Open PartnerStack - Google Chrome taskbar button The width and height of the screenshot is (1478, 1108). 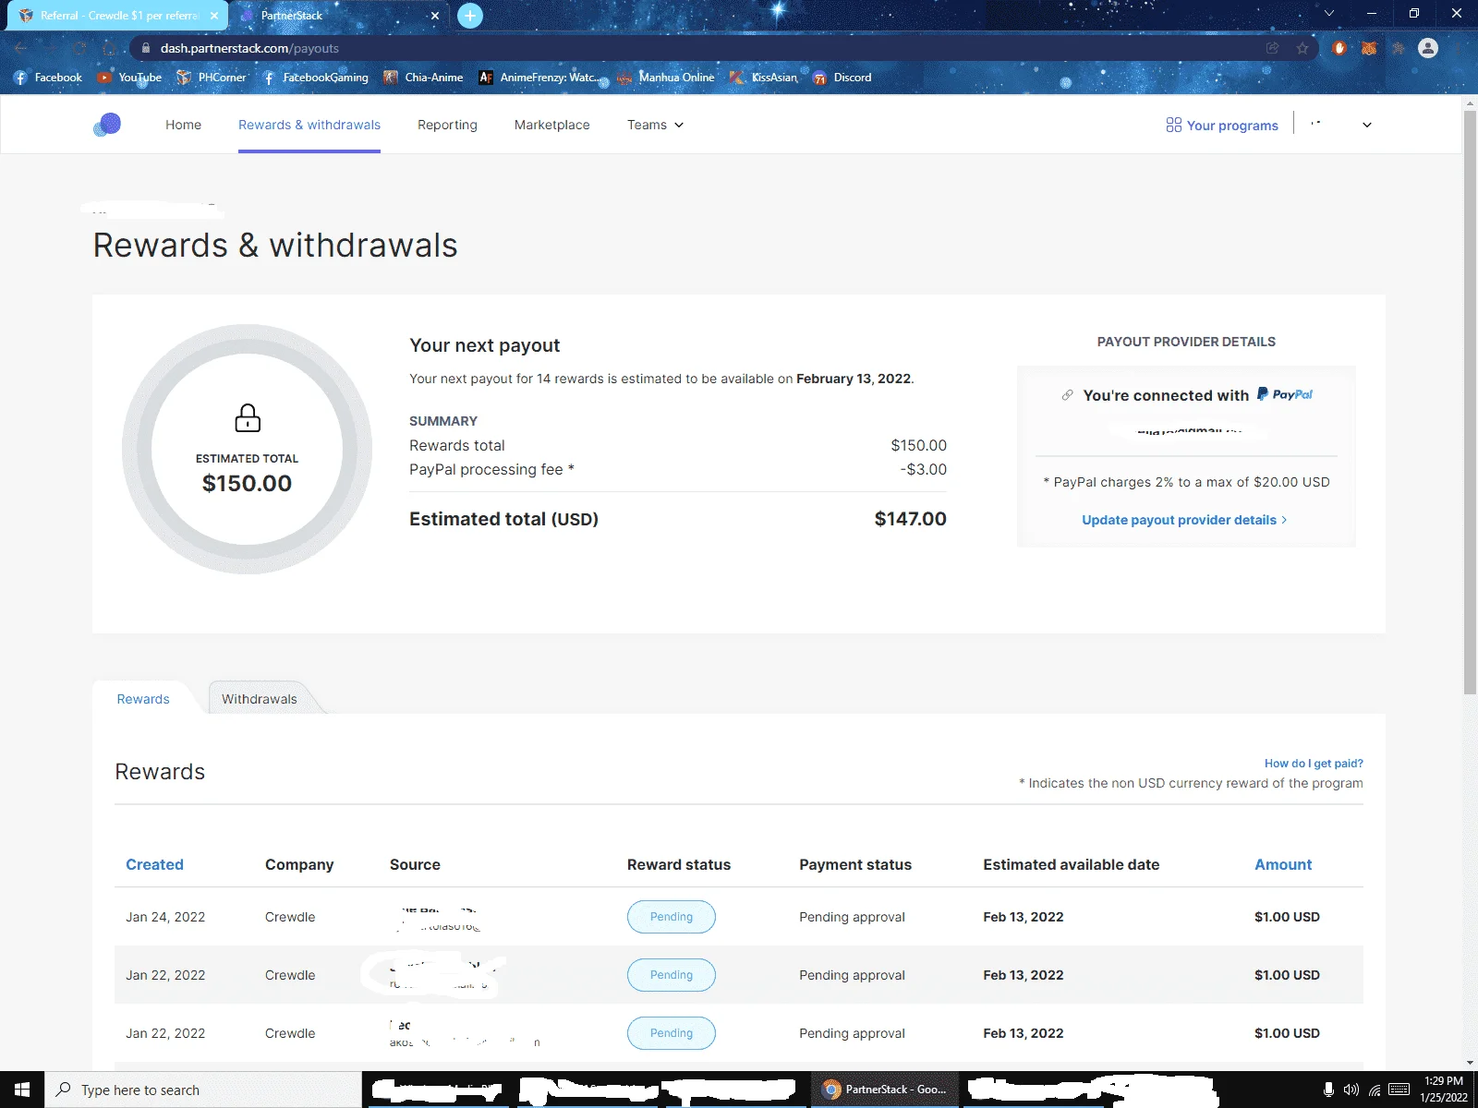pos(885,1090)
